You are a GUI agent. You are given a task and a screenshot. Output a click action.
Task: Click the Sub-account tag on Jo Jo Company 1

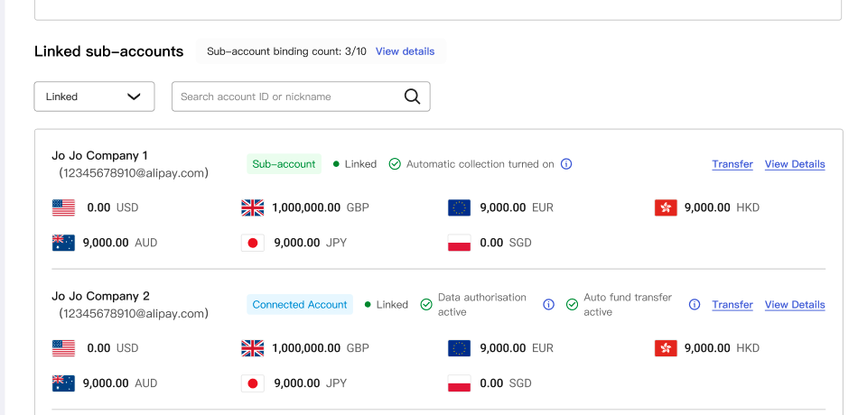[x=284, y=164]
